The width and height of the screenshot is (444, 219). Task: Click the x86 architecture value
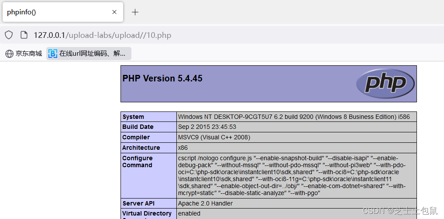(183, 148)
